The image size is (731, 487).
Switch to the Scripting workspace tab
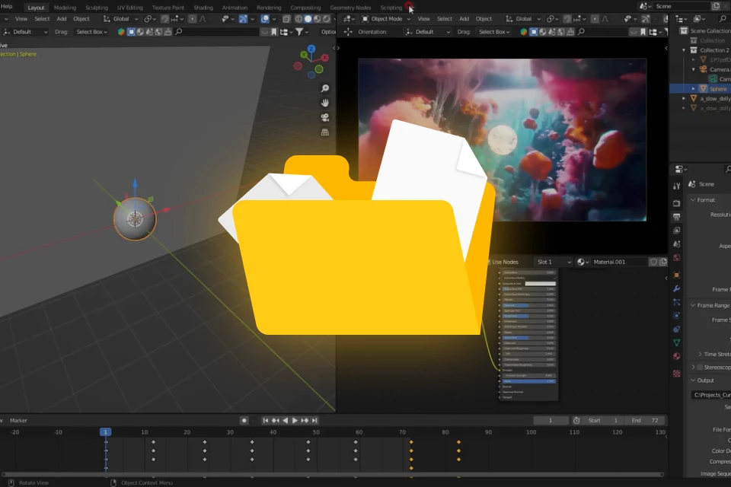(391, 8)
